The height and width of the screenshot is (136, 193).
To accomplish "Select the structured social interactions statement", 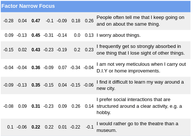I will [x=139, y=106].
